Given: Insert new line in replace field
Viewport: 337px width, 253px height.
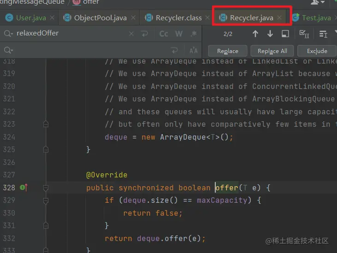Looking at the screenshot, I should point(175,51).
